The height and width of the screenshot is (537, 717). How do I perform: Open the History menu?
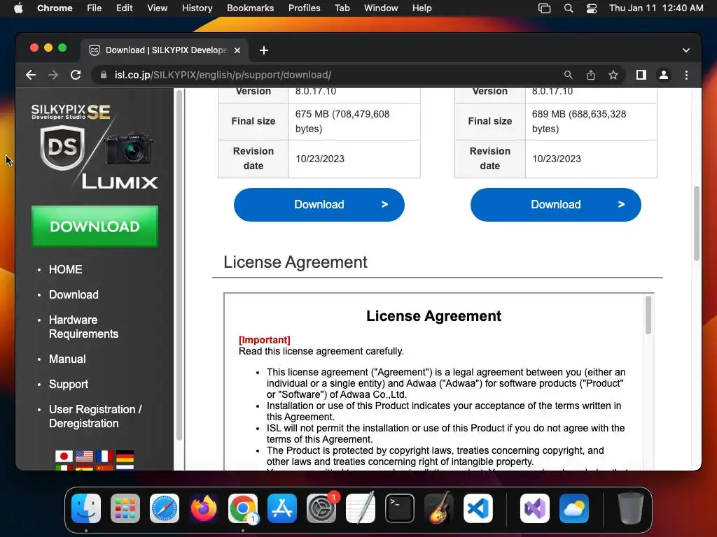point(197,8)
